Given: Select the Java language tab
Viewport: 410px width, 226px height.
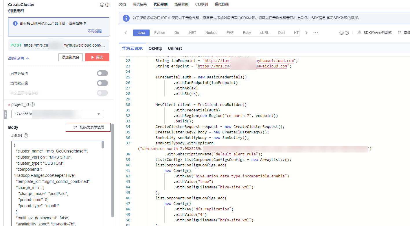Looking at the screenshot, I should point(141,33).
